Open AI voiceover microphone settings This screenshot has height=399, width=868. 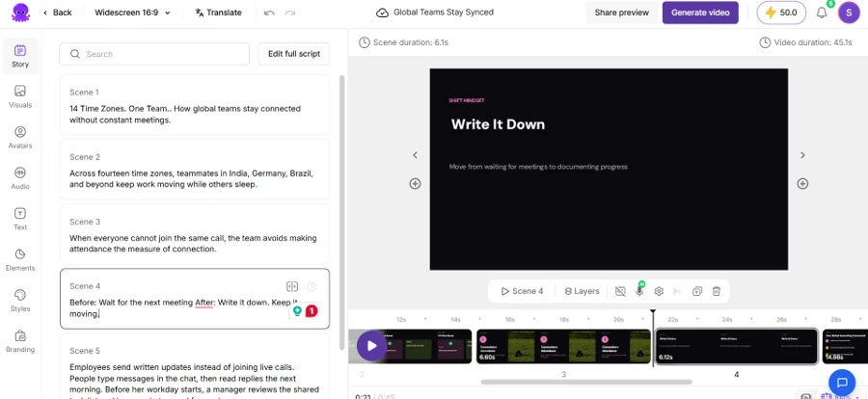point(639,291)
